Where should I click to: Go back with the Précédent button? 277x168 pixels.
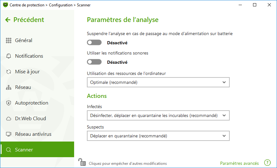coord(25,20)
